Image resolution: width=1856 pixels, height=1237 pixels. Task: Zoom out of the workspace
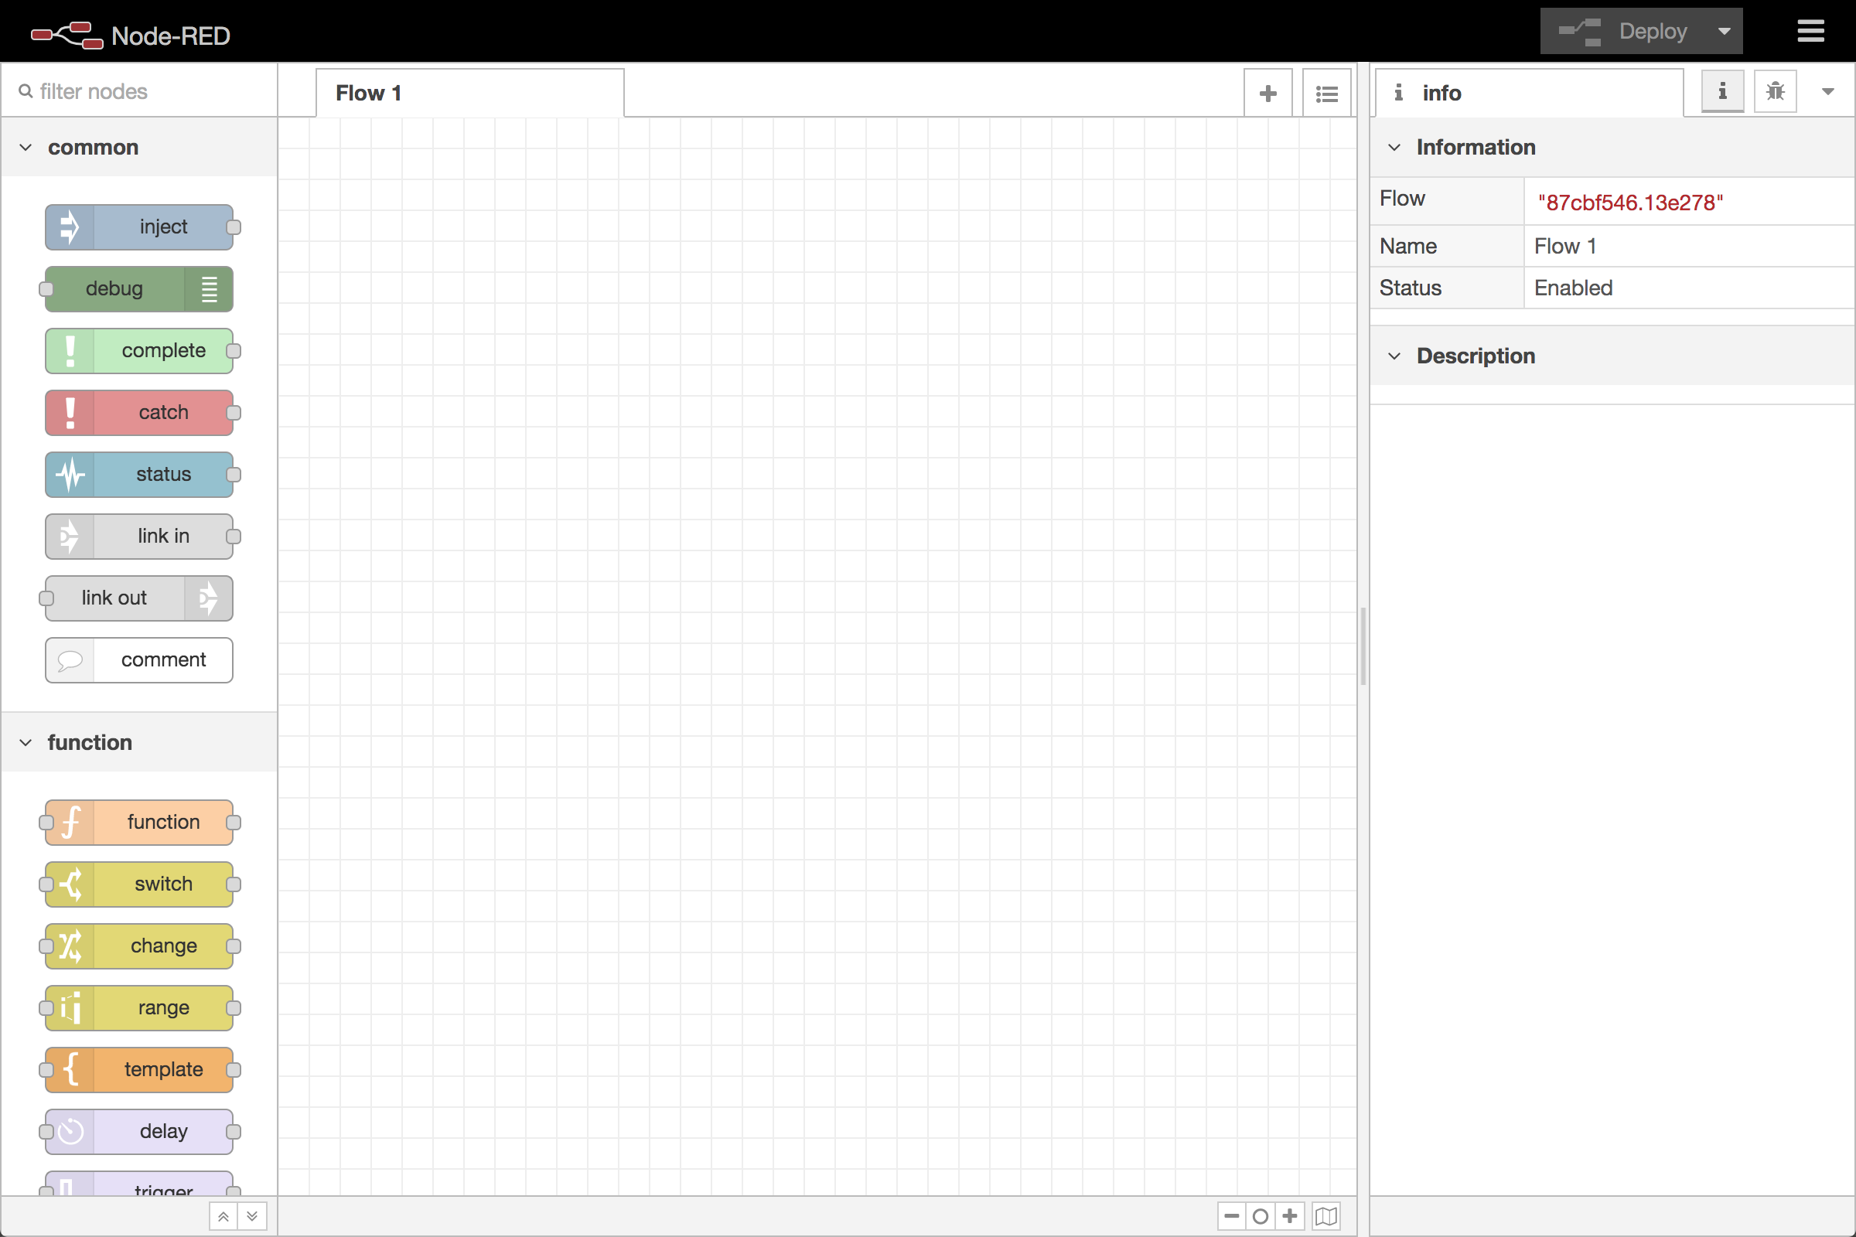click(1231, 1215)
